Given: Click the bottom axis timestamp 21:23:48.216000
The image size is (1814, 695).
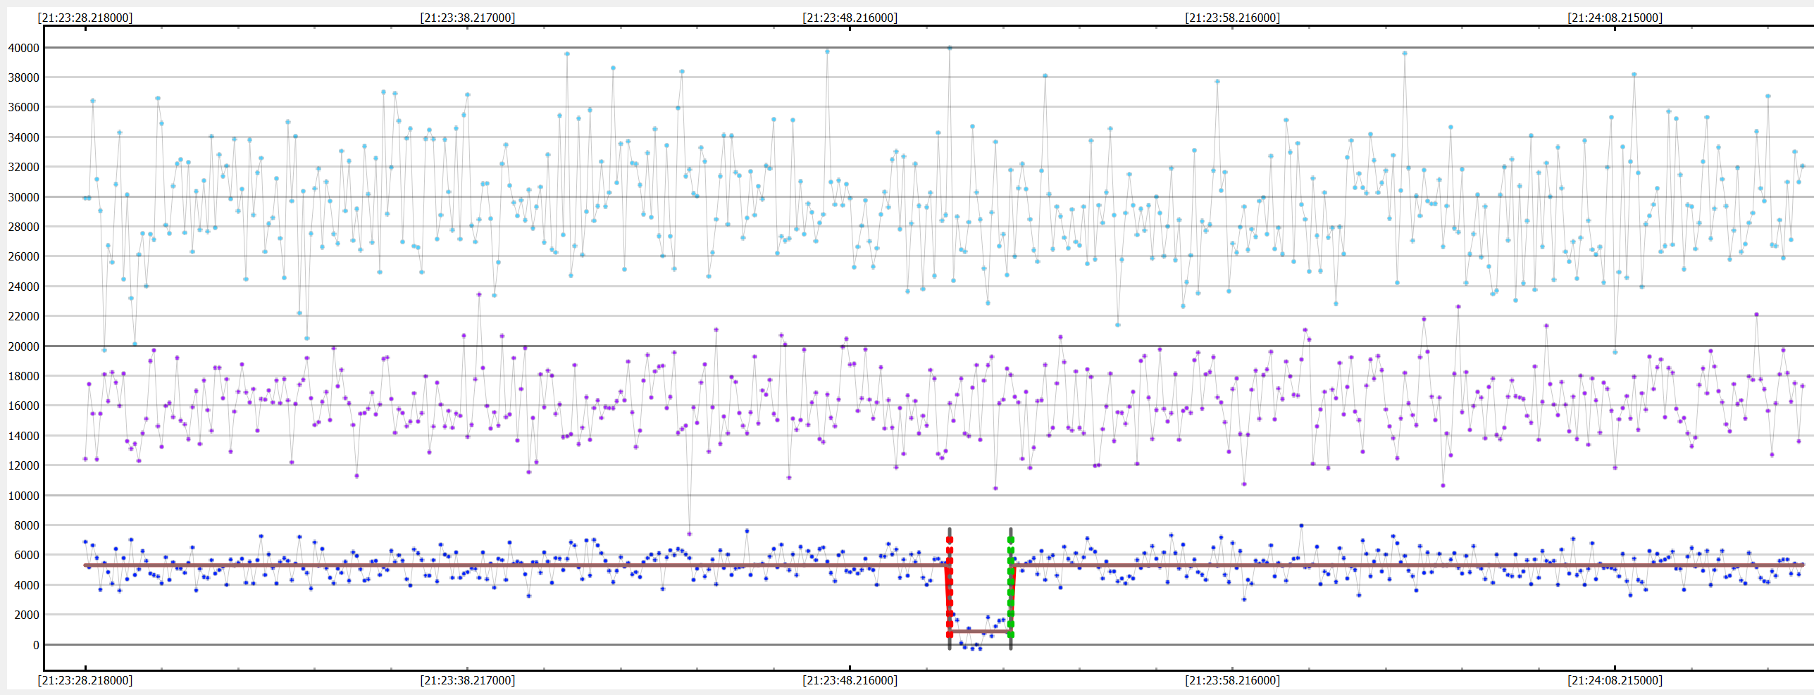Looking at the screenshot, I should point(850,680).
